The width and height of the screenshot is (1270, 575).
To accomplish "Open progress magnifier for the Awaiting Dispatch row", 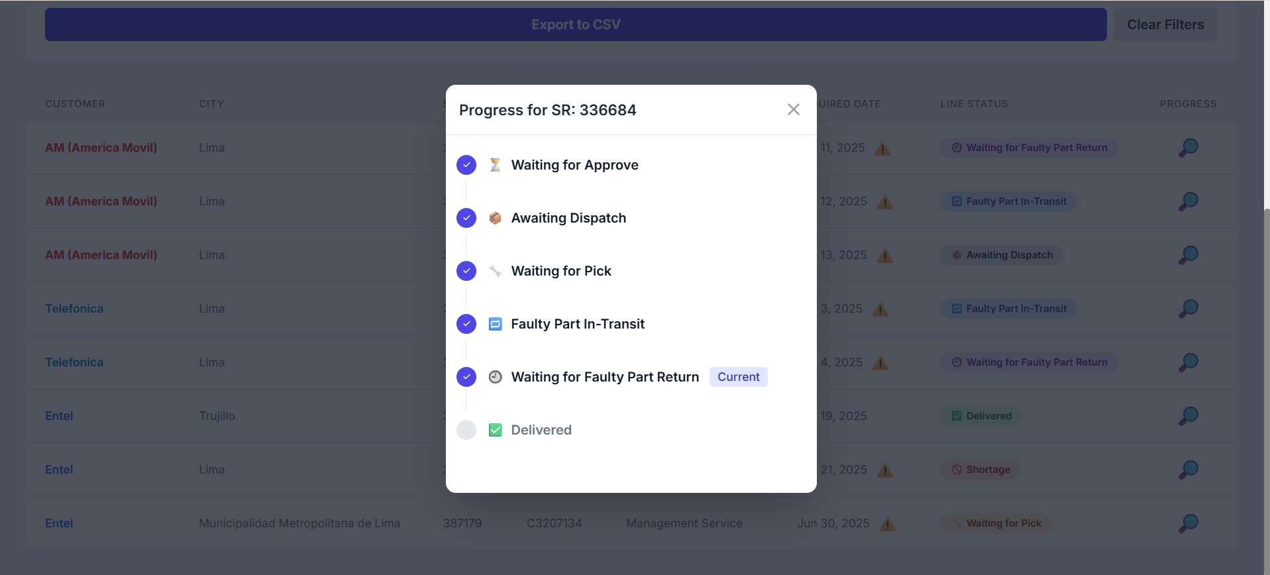I will 1189,255.
